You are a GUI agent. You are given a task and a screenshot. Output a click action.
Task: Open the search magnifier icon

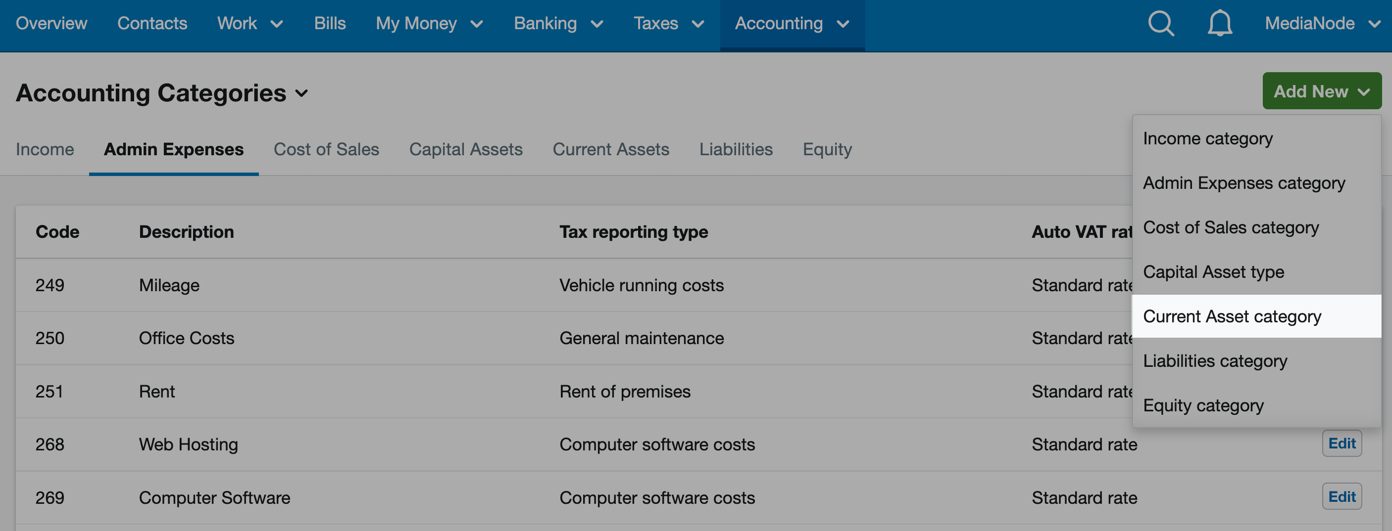[1161, 23]
